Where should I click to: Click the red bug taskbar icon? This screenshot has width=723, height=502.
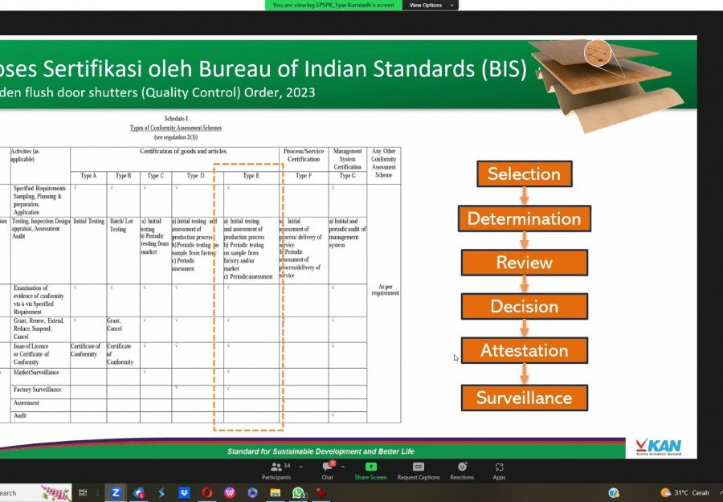tap(321, 493)
